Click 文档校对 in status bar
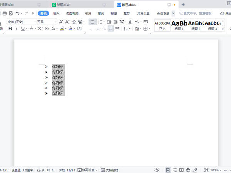The image size is (231, 173). pyautogui.click(x=110, y=170)
